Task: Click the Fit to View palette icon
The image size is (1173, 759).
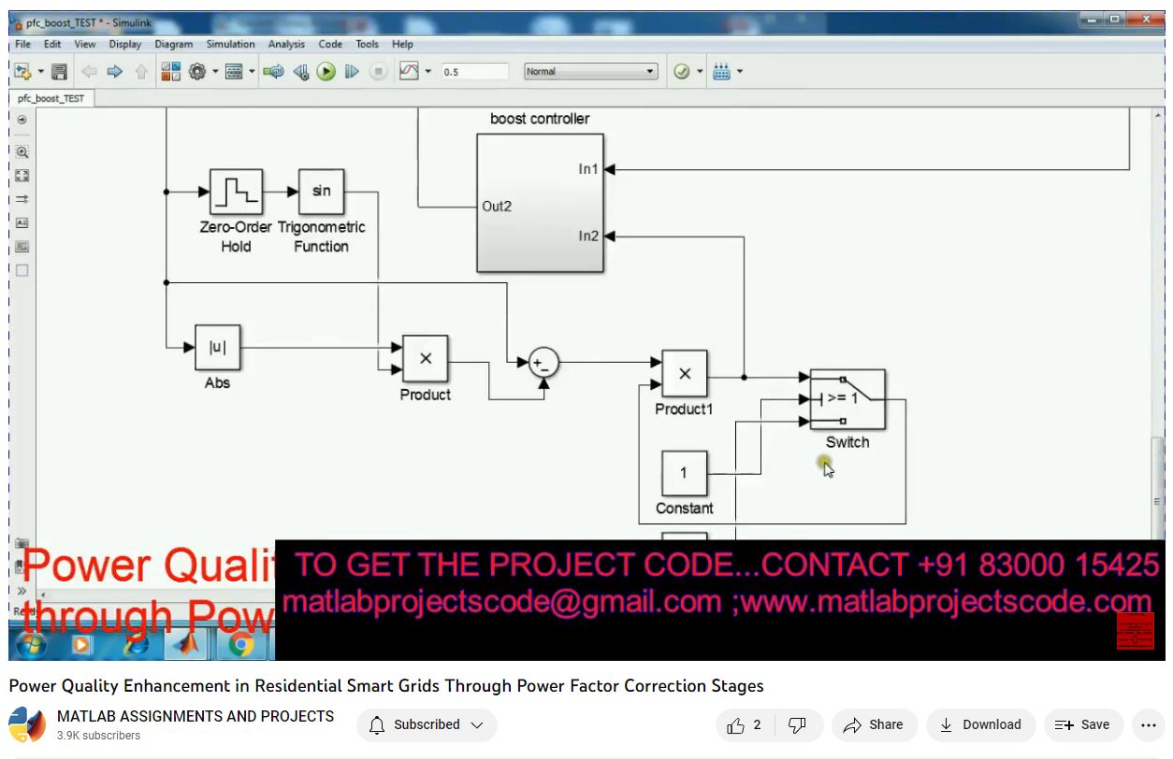Action: coord(22,175)
